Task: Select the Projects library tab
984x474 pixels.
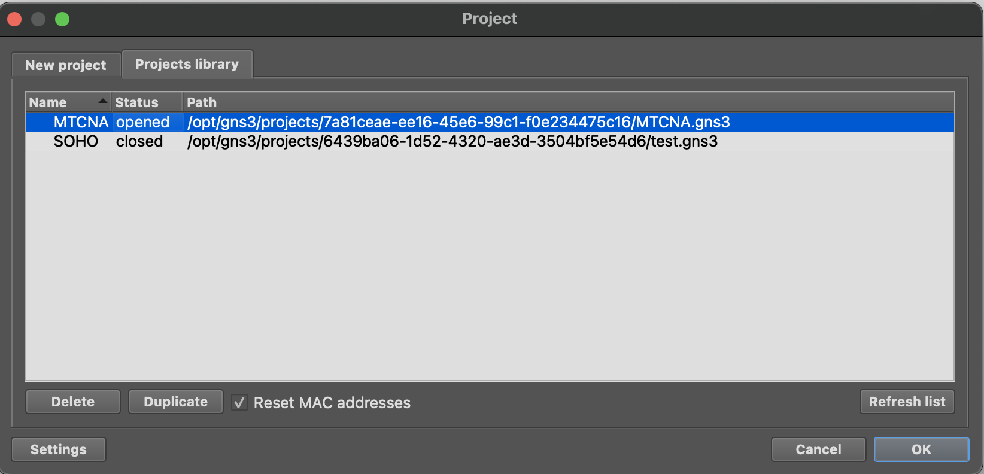Action: [187, 64]
